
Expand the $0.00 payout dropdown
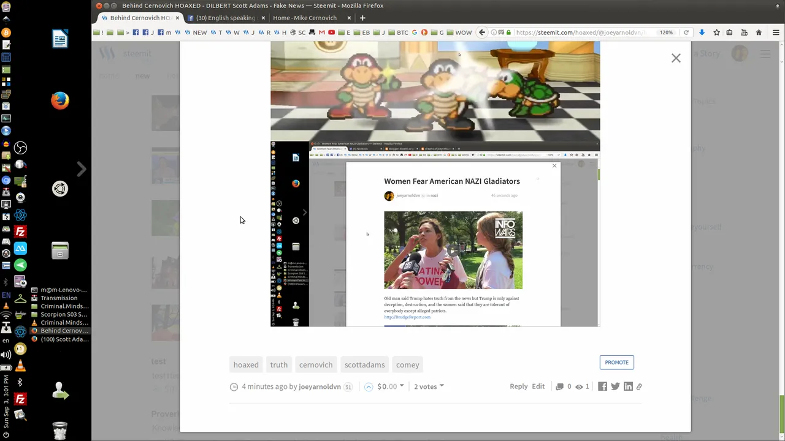tap(391, 386)
